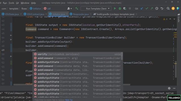Open Search Everywhere magnifier icon
Image resolution: width=181 pixels, height=101 pixels.
coord(168,8)
